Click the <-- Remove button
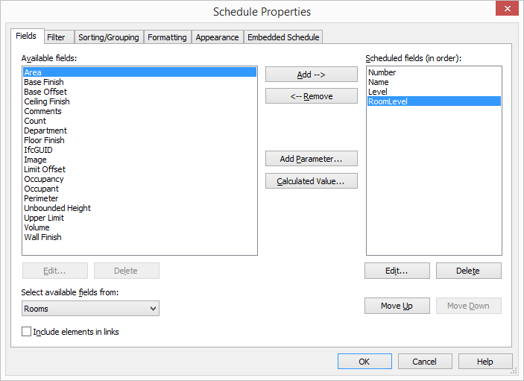 [x=312, y=96]
